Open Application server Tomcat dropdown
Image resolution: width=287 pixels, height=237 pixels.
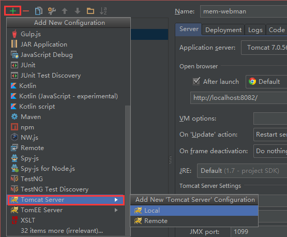(264, 48)
